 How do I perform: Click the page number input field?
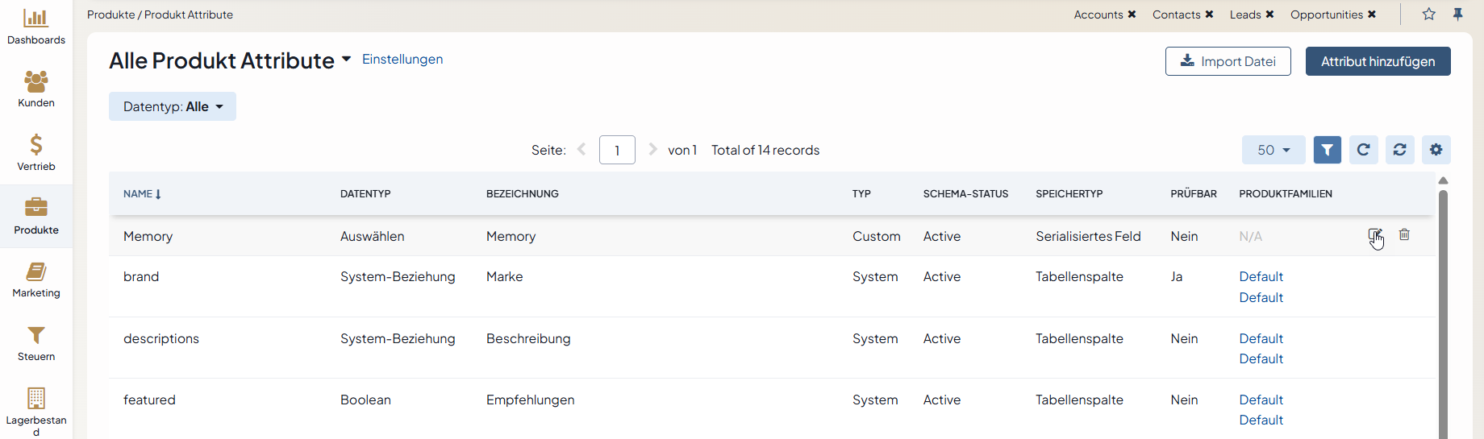617,150
